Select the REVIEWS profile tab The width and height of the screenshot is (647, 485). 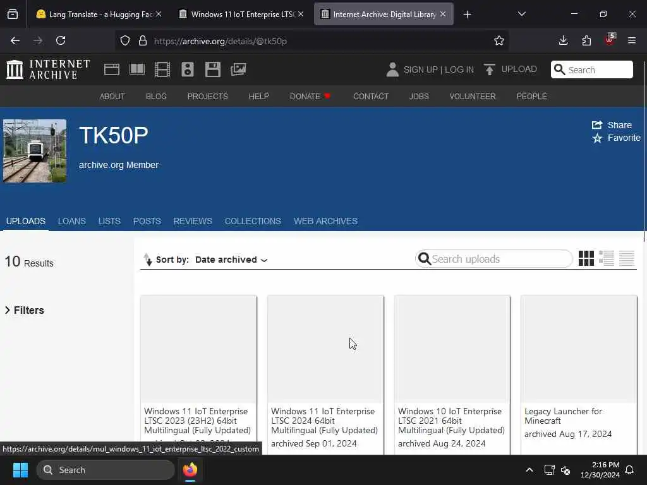[x=193, y=221]
